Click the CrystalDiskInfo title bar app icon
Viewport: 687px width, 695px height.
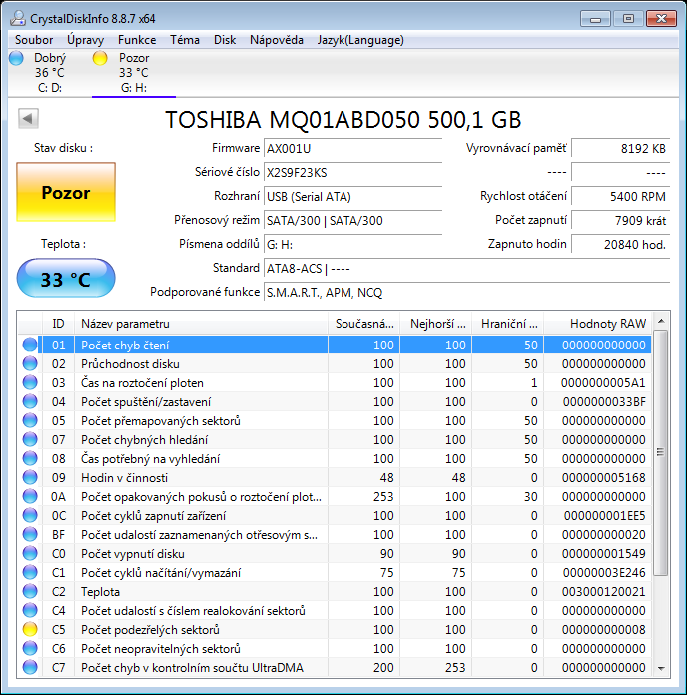coord(17,18)
